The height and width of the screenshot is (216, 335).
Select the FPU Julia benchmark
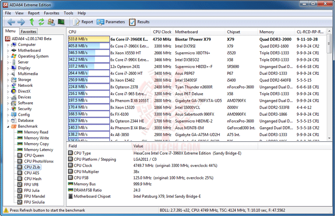[28, 190]
